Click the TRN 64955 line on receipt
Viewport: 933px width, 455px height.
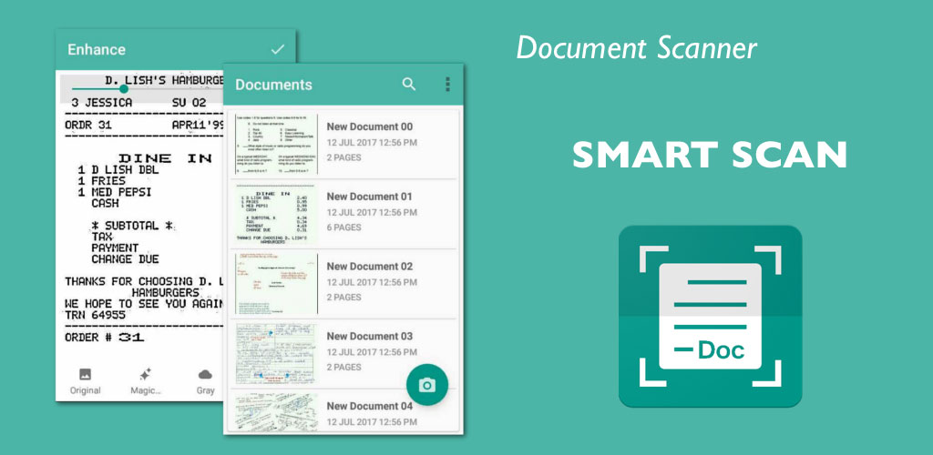point(95,316)
